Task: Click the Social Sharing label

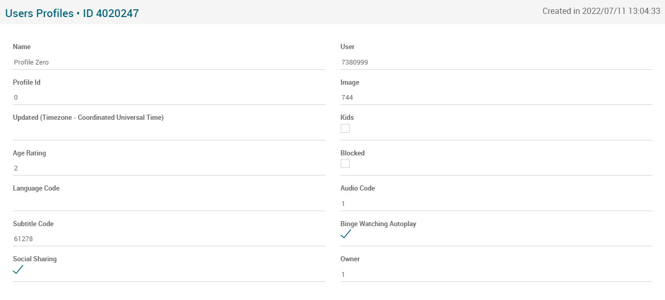Action: tap(35, 259)
